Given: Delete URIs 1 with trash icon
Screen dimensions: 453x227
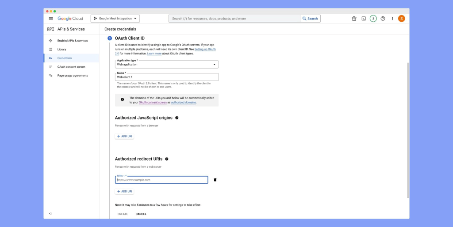Looking at the screenshot, I should point(215,180).
